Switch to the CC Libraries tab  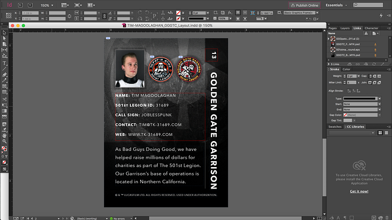pyautogui.click(x=355, y=127)
